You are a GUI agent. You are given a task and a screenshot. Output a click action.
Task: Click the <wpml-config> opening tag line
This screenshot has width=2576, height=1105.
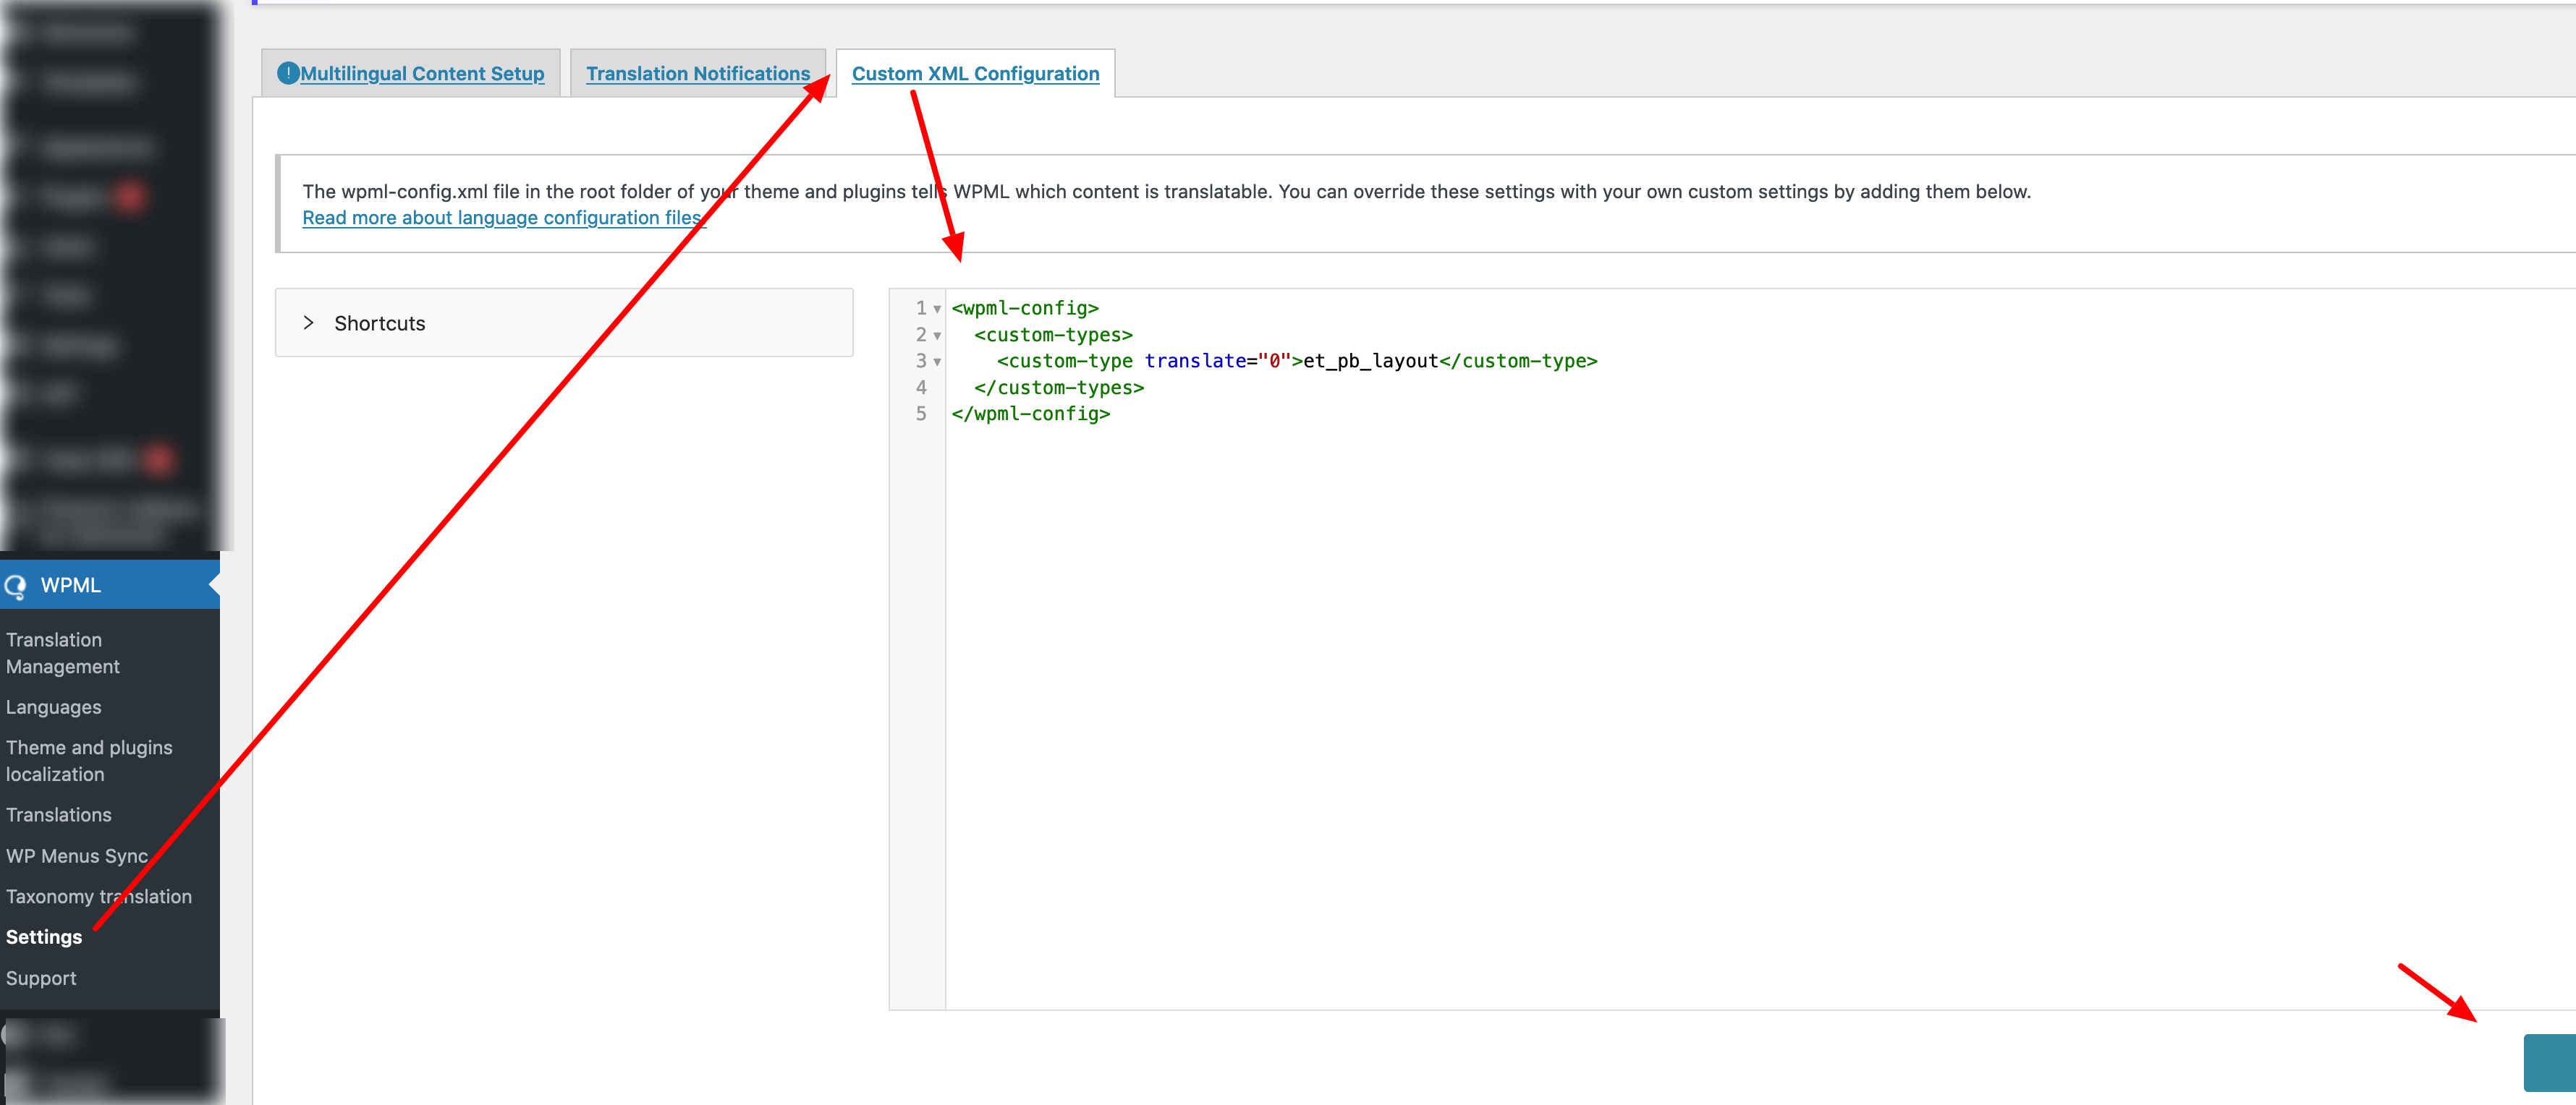[1025, 309]
